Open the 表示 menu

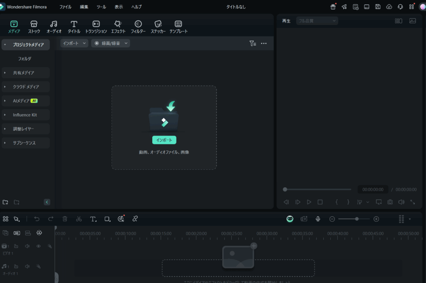click(119, 7)
